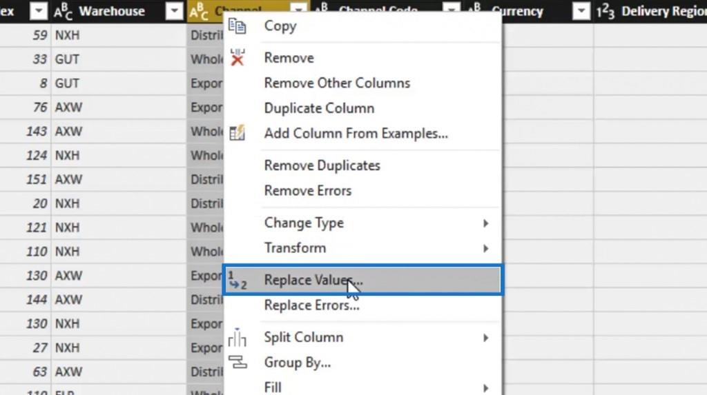Click the red X Remove icon
Image resolution: width=707 pixels, height=395 pixels.
point(238,58)
